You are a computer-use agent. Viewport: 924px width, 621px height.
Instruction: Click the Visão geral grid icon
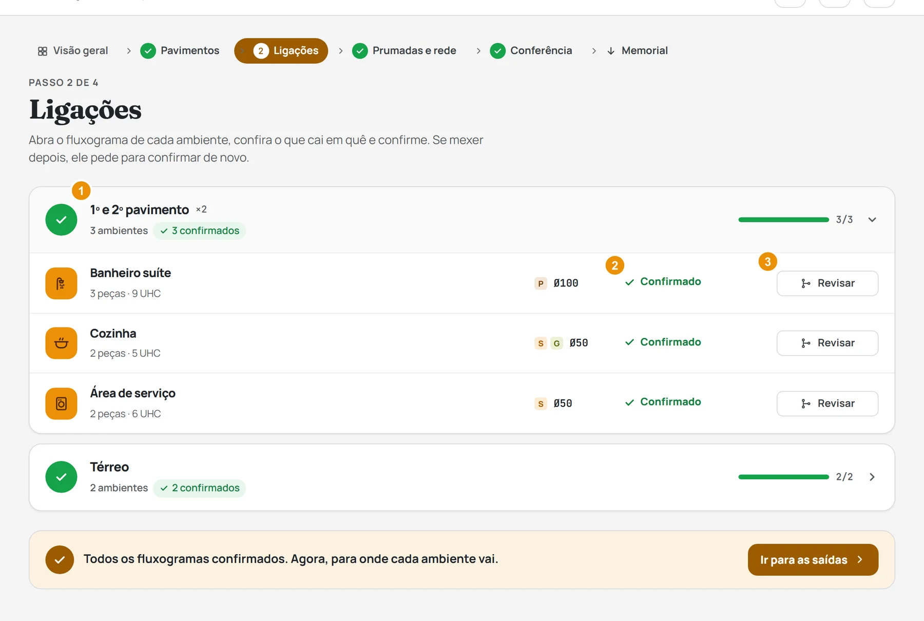(43, 51)
